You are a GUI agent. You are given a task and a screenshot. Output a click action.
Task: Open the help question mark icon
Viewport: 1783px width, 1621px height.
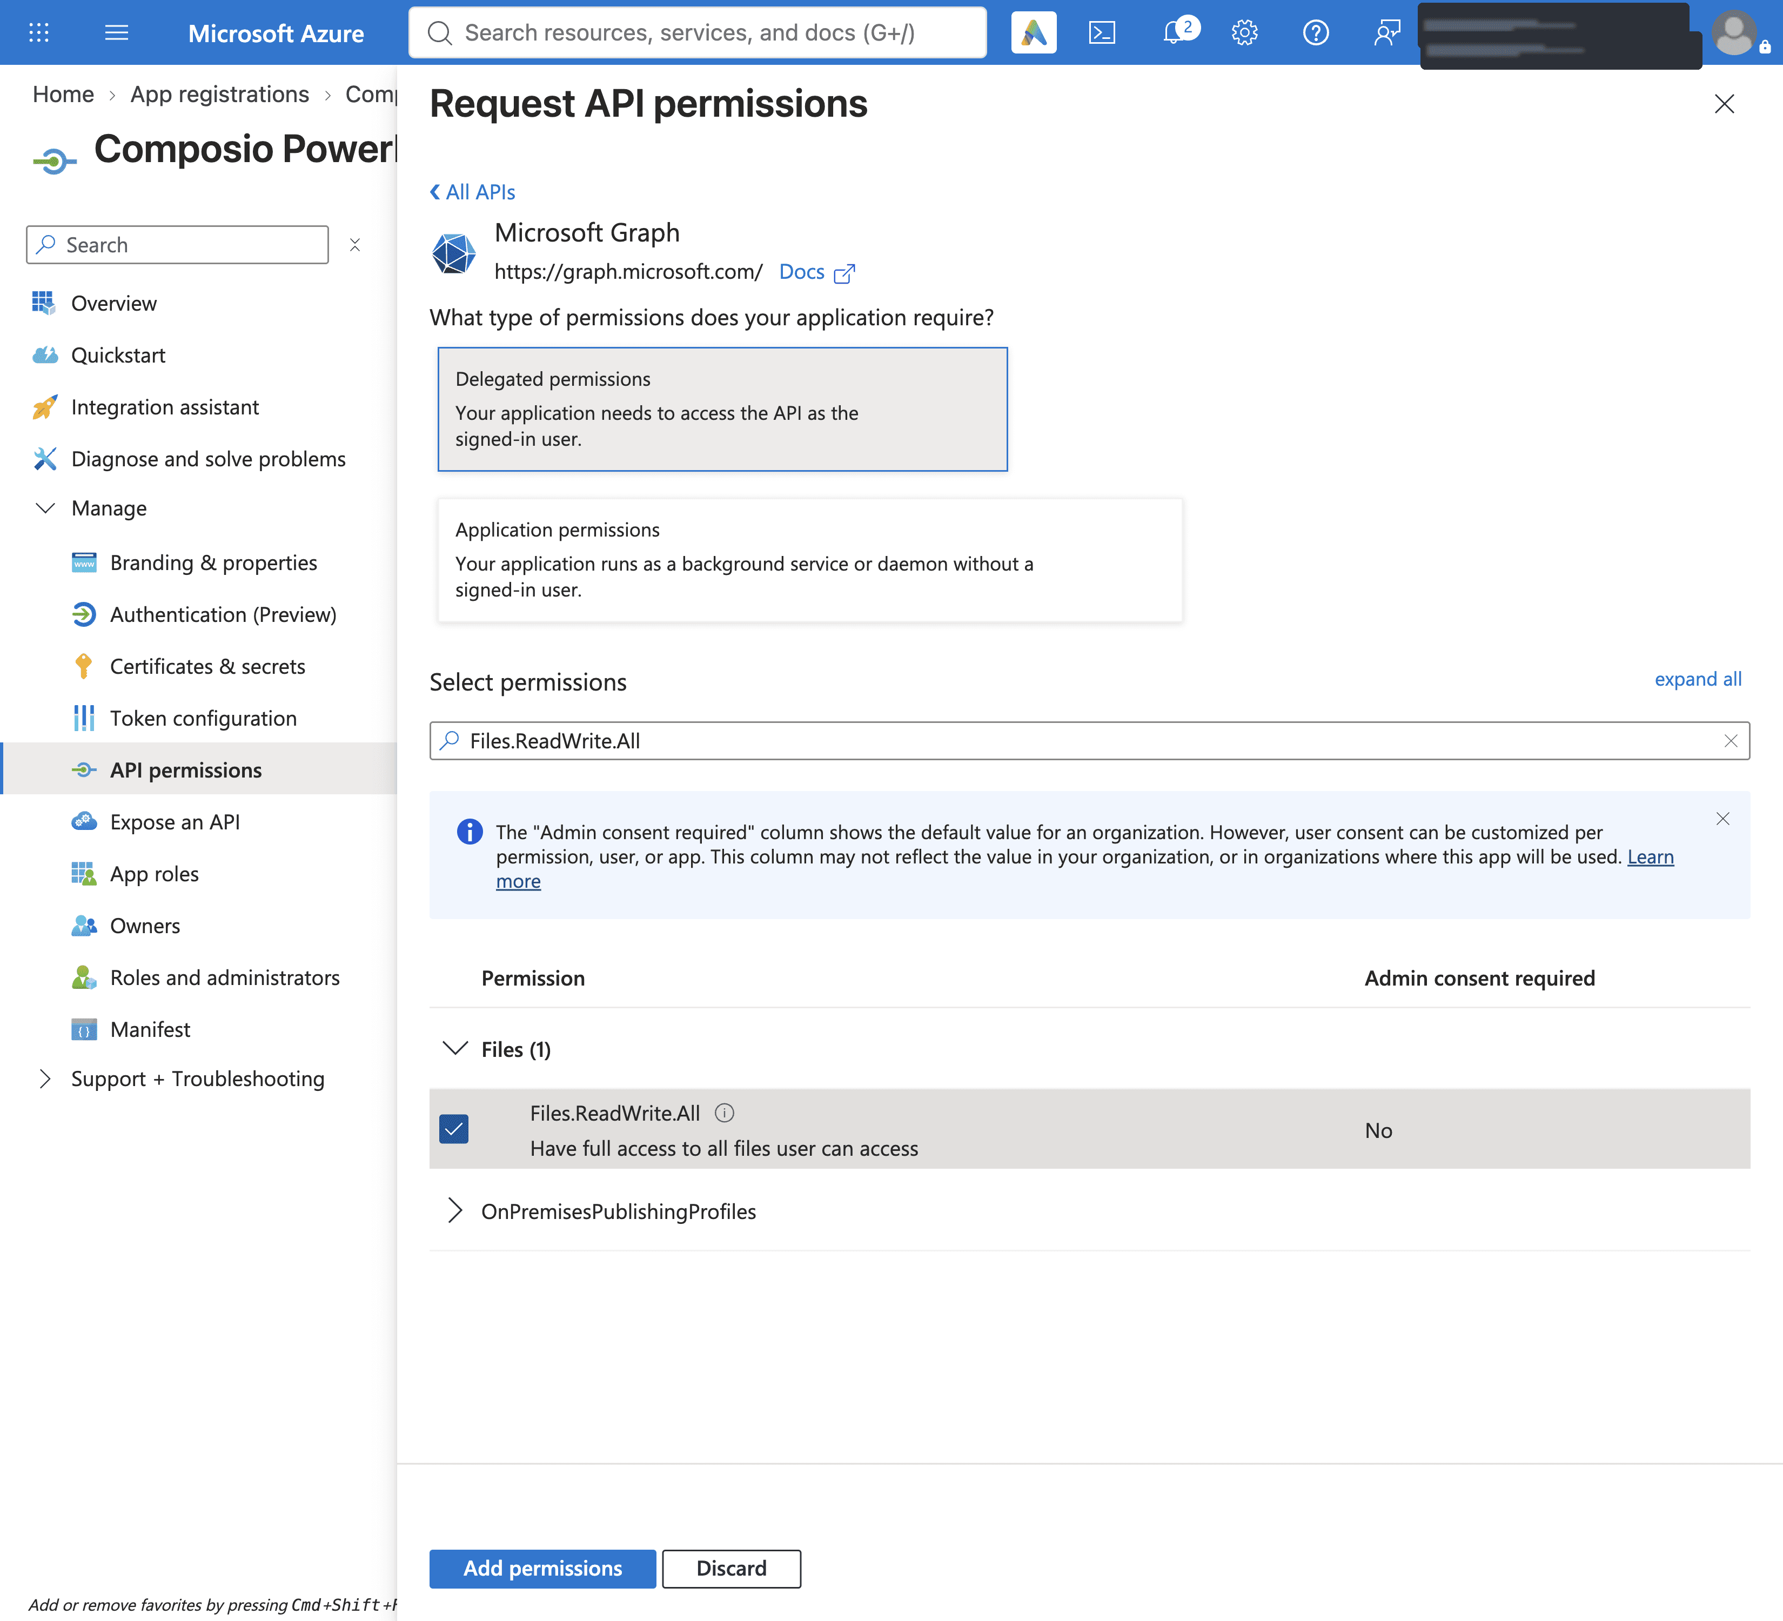pyautogui.click(x=1315, y=33)
